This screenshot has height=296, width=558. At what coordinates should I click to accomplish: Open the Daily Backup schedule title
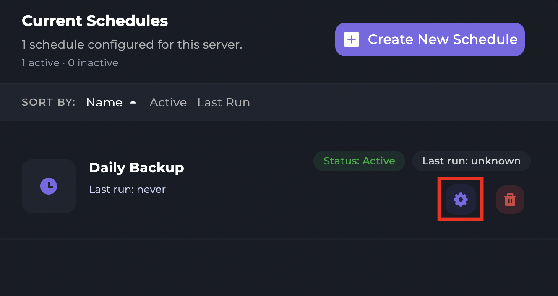point(136,168)
